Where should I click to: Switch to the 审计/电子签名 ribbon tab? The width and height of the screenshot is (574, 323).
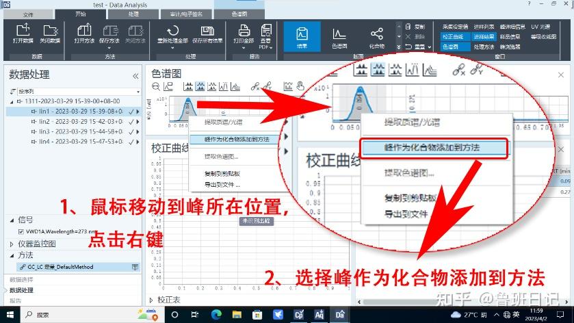pyautogui.click(x=186, y=14)
